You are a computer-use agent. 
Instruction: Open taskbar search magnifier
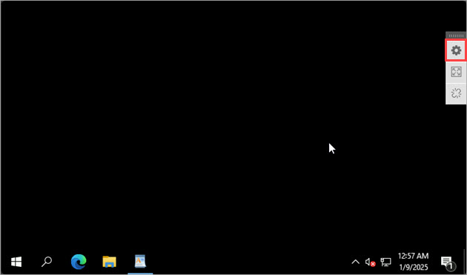click(47, 262)
